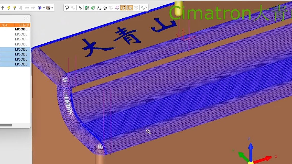The width and height of the screenshot is (292, 164).
Task: Click the dark light bulb icon
Action: point(3,8)
